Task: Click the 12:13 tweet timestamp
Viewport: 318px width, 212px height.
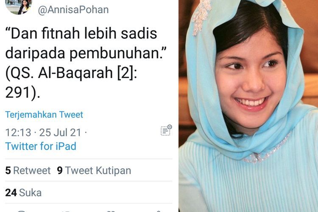Action: 18,132
